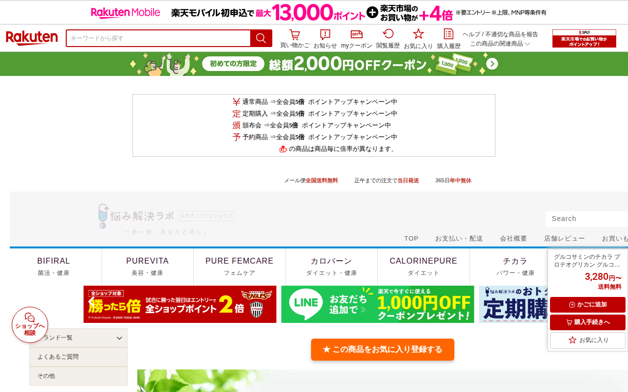
Task: Click お気に入り button in product panel
Action: 588,340
